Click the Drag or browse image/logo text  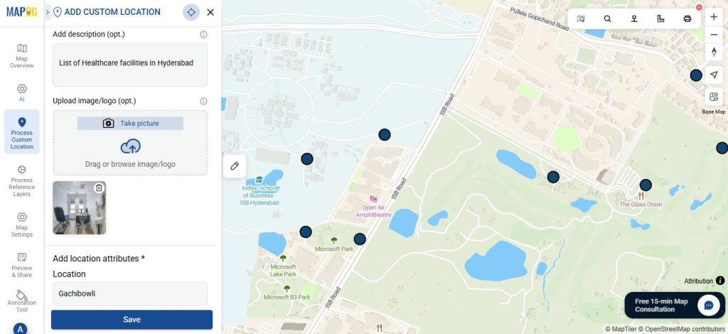[x=130, y=164]
